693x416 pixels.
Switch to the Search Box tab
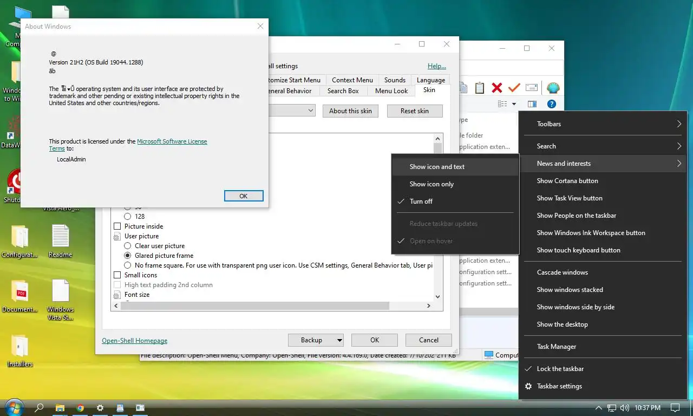click(x=343, y=91)
